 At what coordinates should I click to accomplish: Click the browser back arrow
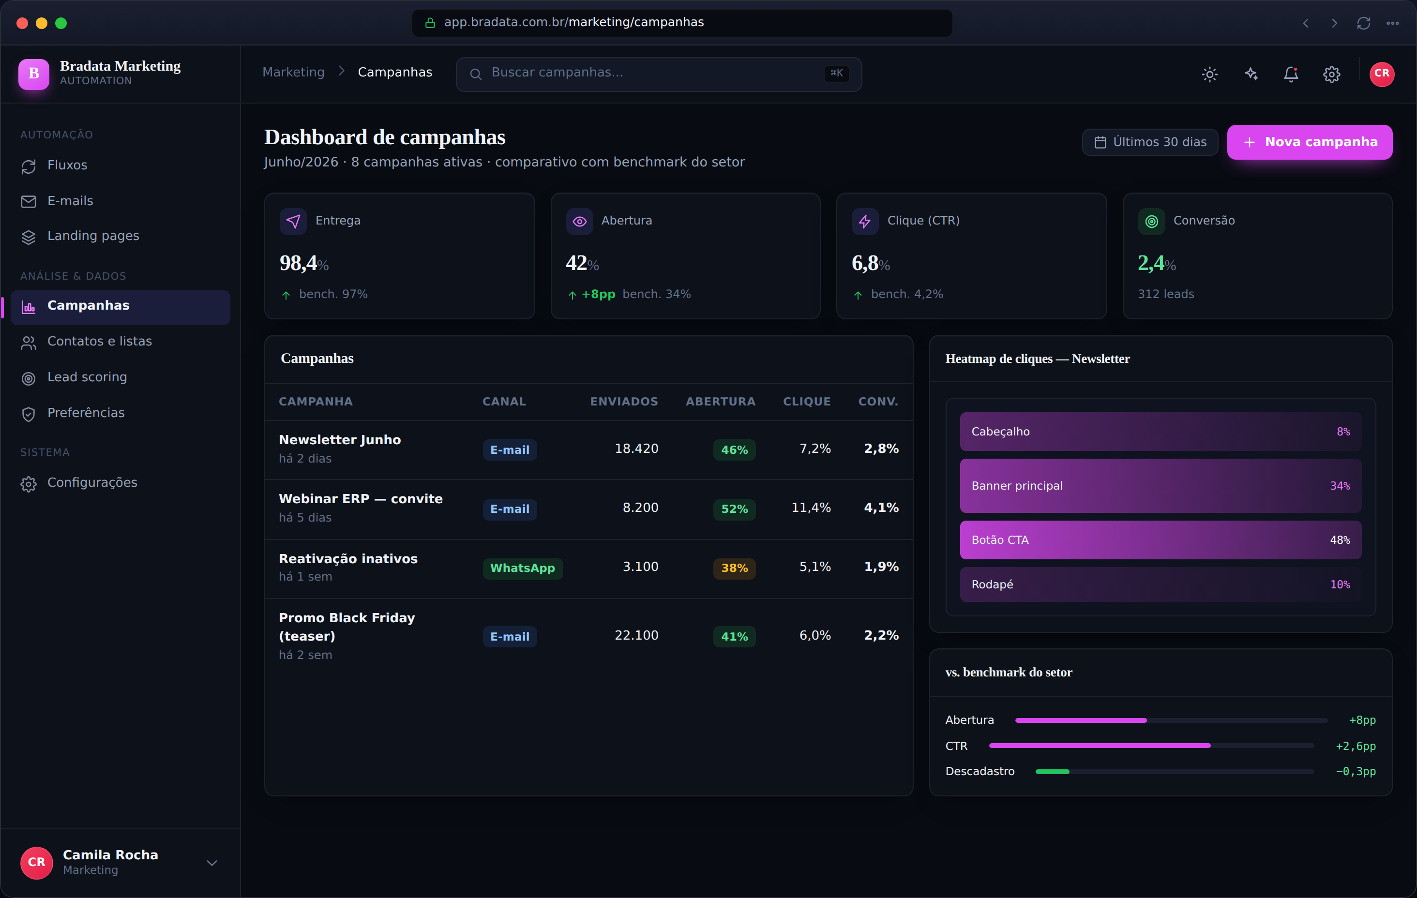pyautogui.click(x=1305, y=24)
